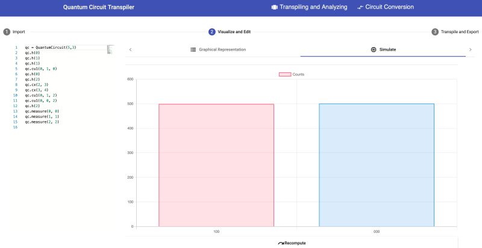Go to the Import step label
Screen dimensions: 482x248
(19, 32)
